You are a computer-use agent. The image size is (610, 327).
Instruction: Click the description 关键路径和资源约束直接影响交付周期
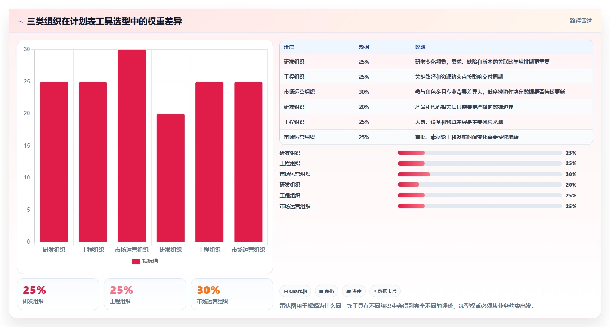click(x=459, y=77)
